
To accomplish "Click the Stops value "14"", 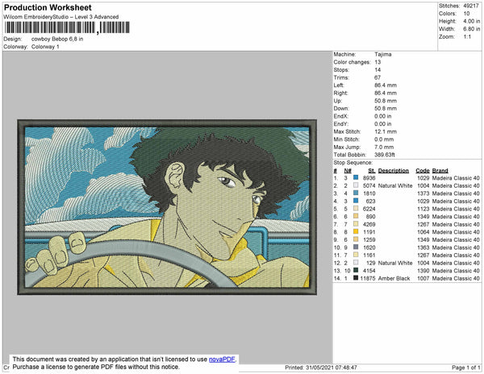I will 378,69.
